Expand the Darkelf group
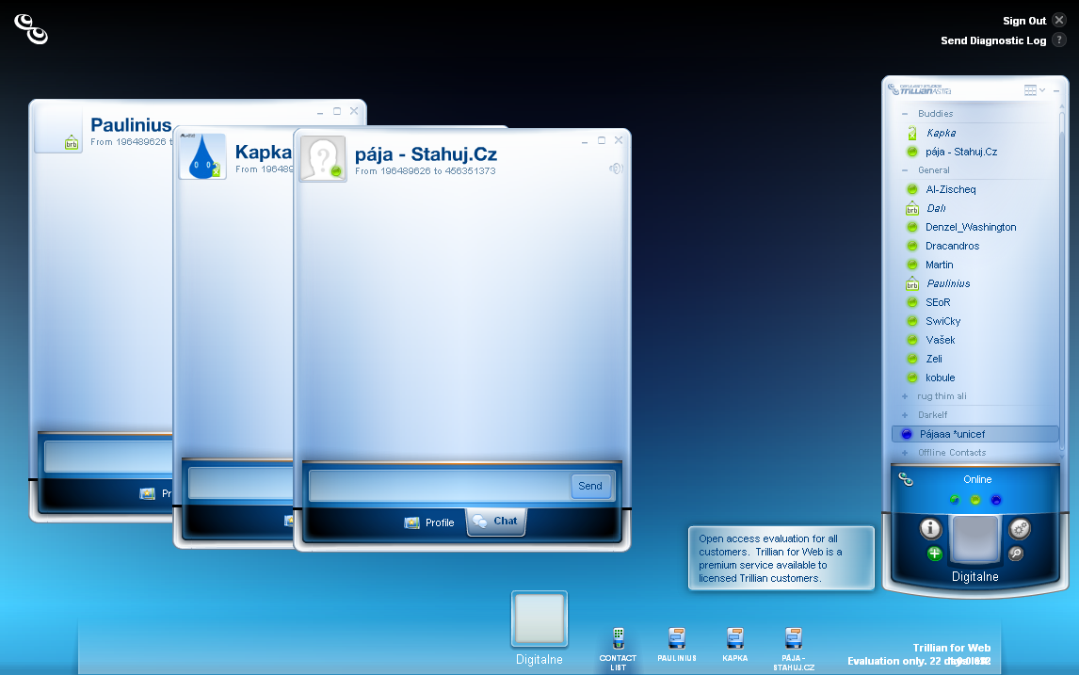 click(x=904, y=414)
